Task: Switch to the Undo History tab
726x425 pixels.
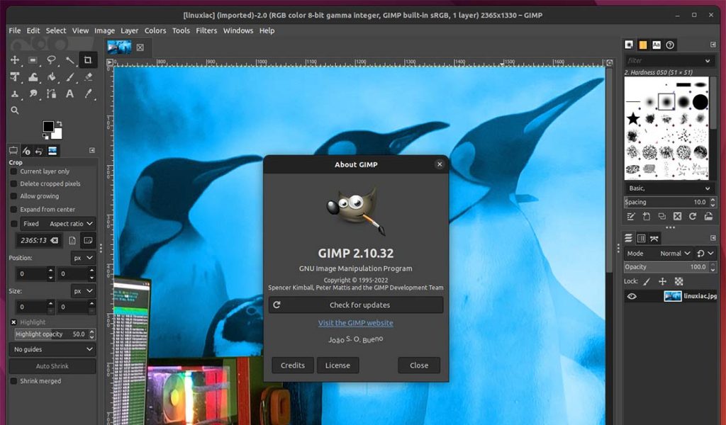Action: (39, 151)
